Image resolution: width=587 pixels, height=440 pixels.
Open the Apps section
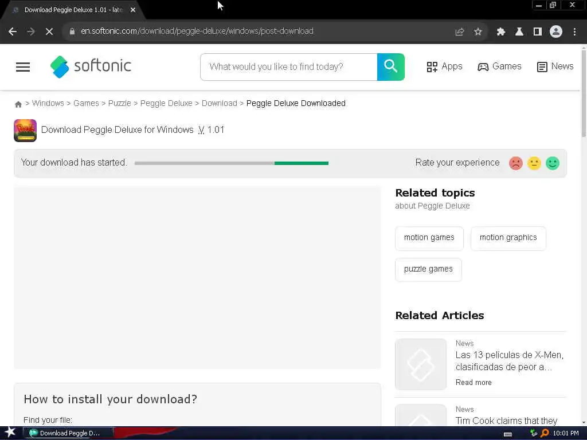[x=444, y=66]
